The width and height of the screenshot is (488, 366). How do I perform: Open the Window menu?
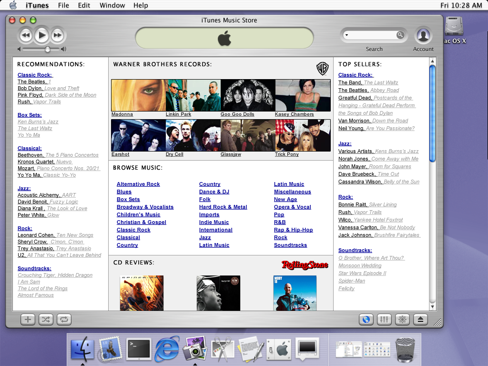pyautogui.click(x=112, y=5)
